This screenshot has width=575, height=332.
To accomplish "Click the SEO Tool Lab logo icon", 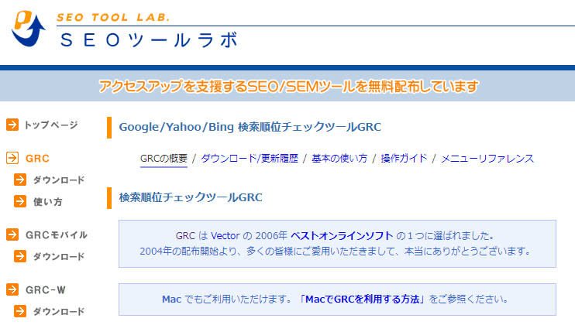I will [29, 29].
